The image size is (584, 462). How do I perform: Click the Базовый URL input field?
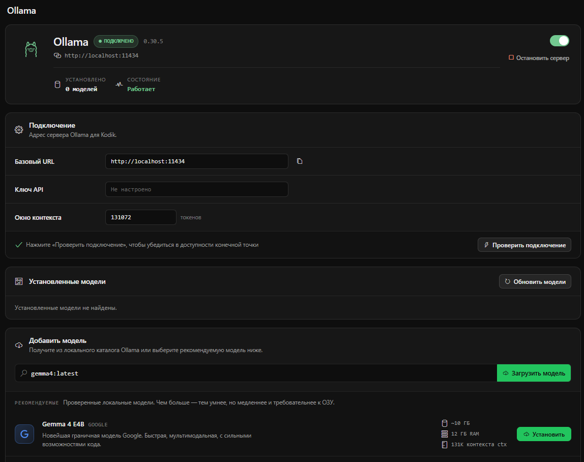pos(197,161)
